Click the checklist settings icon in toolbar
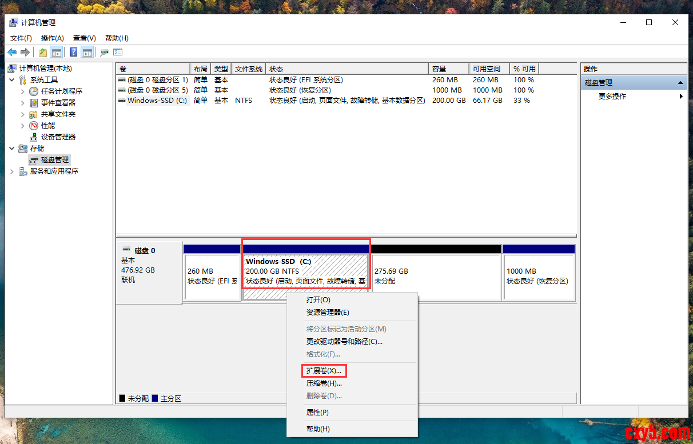 click(118, 53)
